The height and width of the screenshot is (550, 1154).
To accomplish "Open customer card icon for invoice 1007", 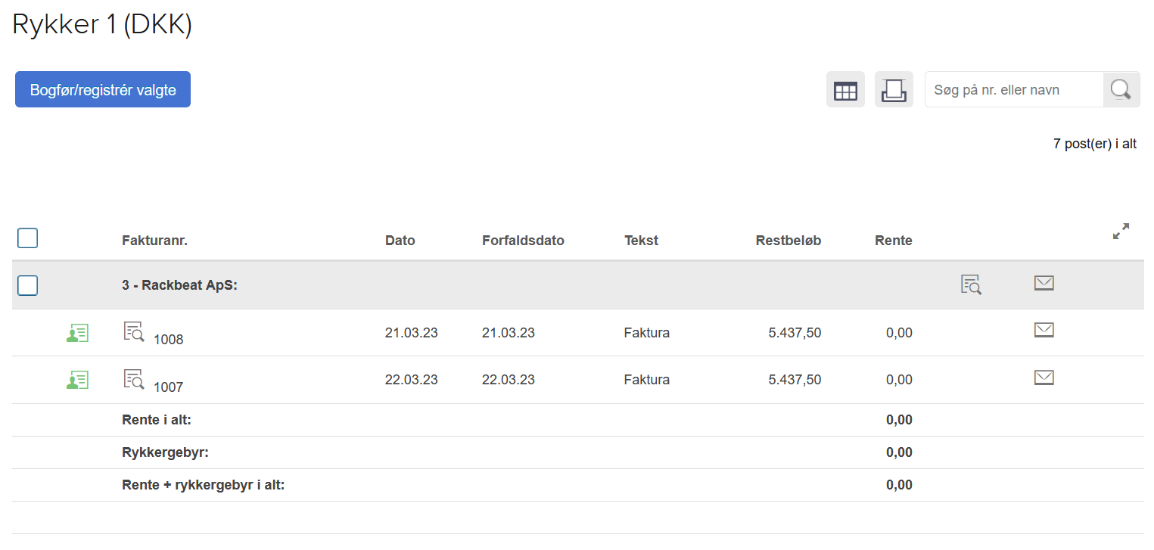I will click(x=77, y=380).
